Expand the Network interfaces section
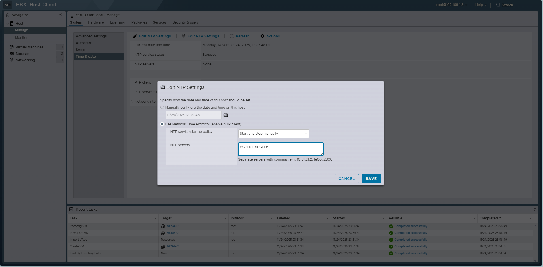543x267 pixels. [x=132, y=101]
